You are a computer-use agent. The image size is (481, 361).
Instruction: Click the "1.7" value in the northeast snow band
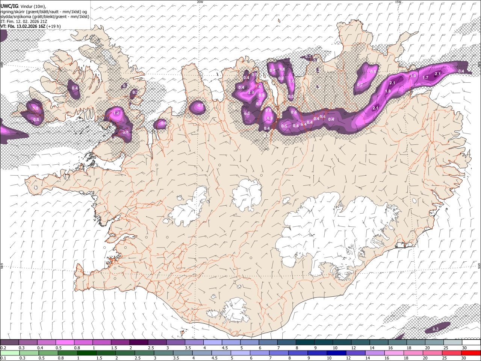426,78
